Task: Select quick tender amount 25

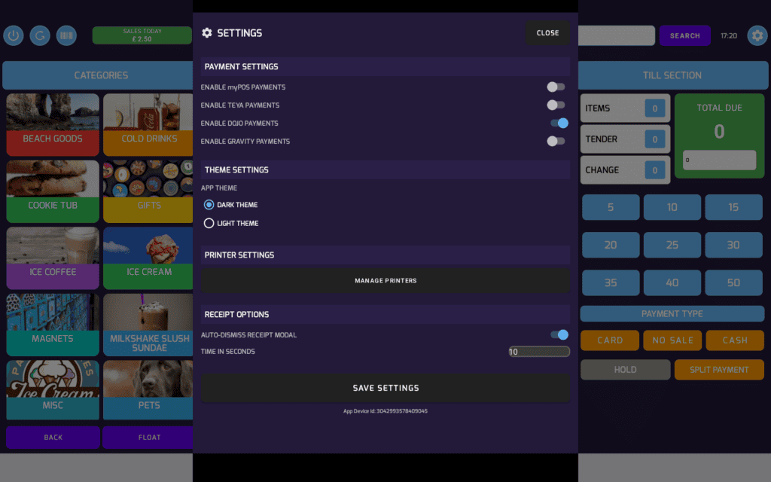Action: point(672,245)
